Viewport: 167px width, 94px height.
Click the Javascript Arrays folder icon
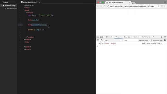pos(3,5)
